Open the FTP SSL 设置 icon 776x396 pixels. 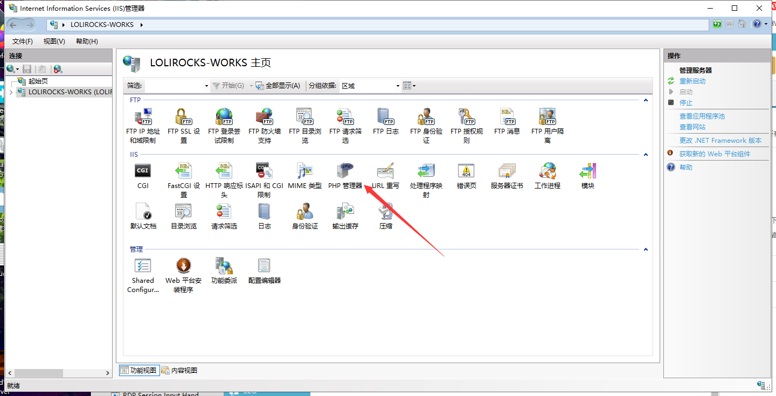(184, 125)
